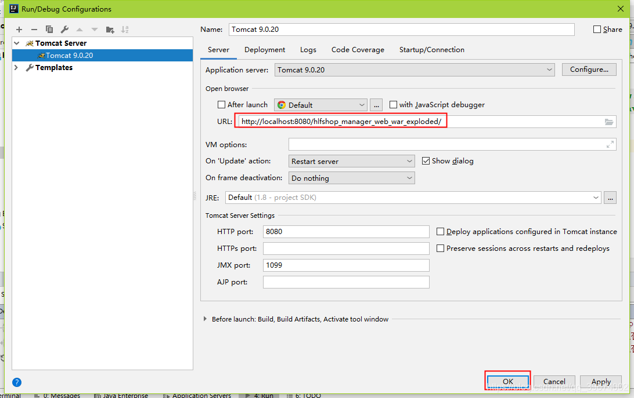Open help with the question mark icon
This screenshot has width=634, height=398.
point(17,382)
